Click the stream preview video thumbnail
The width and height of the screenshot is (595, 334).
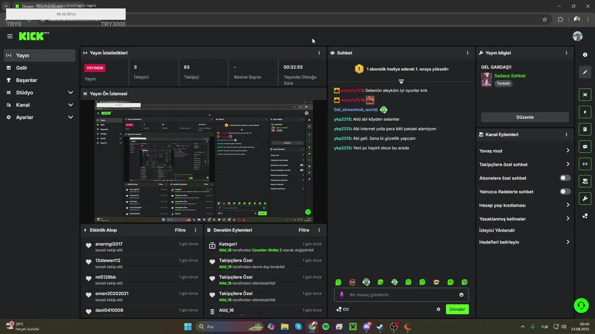click(204, 161)
